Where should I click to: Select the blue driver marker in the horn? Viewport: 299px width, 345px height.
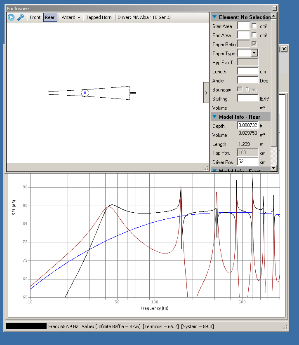85,93
